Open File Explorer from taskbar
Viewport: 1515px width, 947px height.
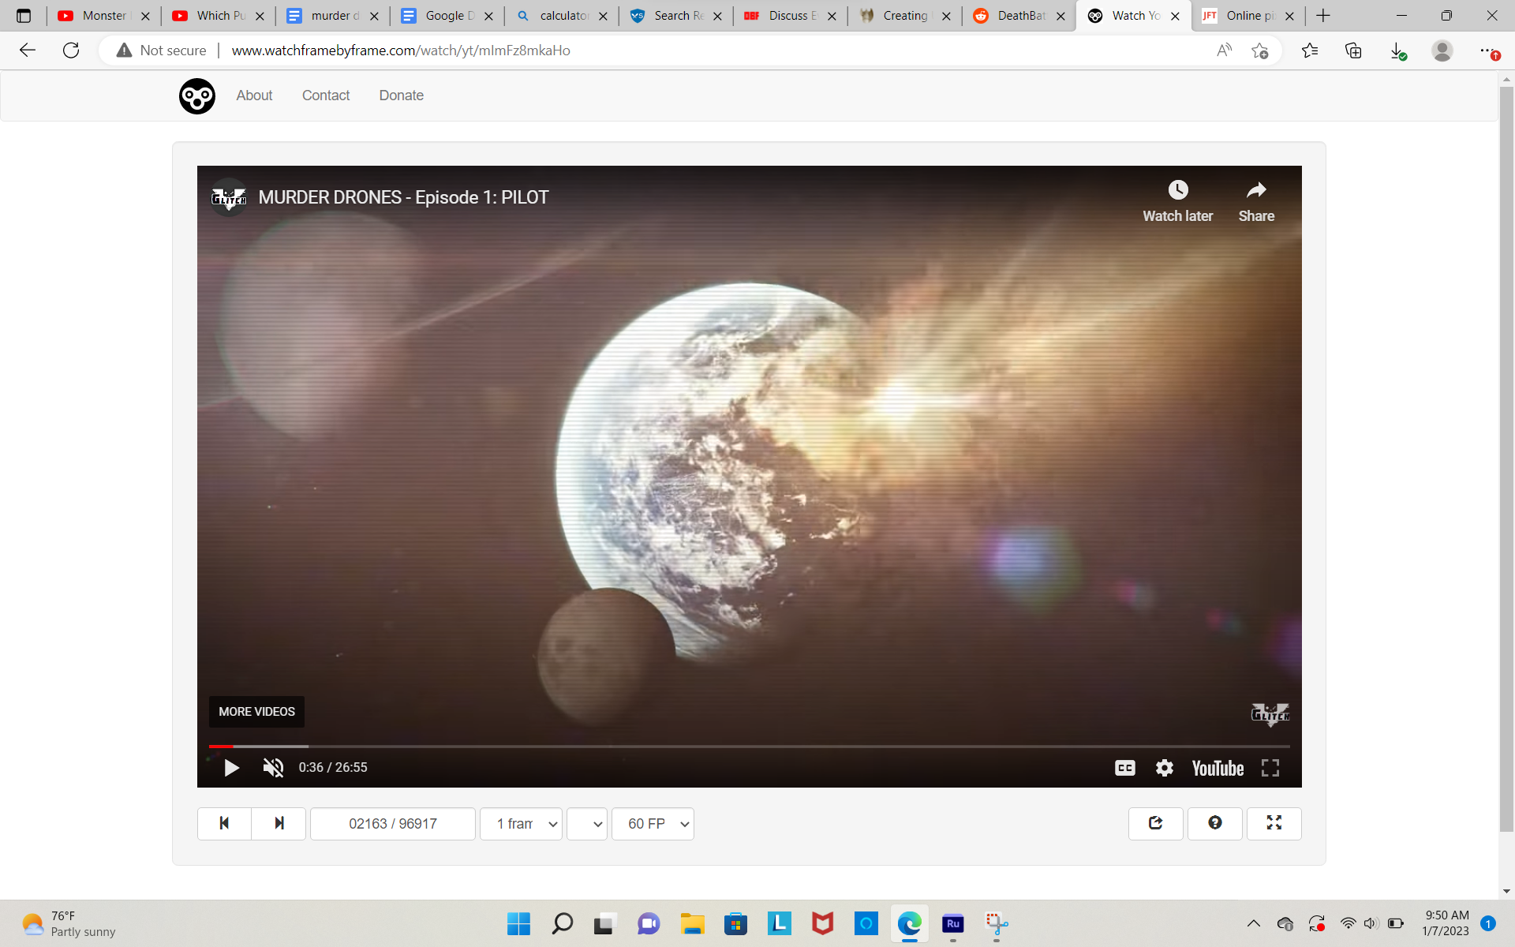coord(692,923)
